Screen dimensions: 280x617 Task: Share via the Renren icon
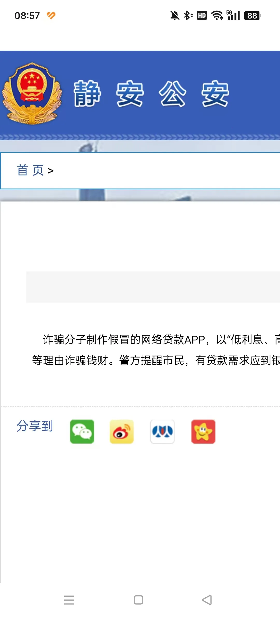pyautogui.click(x=162, y=431)
